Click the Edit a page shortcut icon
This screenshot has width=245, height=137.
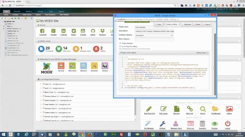(163, 109)
